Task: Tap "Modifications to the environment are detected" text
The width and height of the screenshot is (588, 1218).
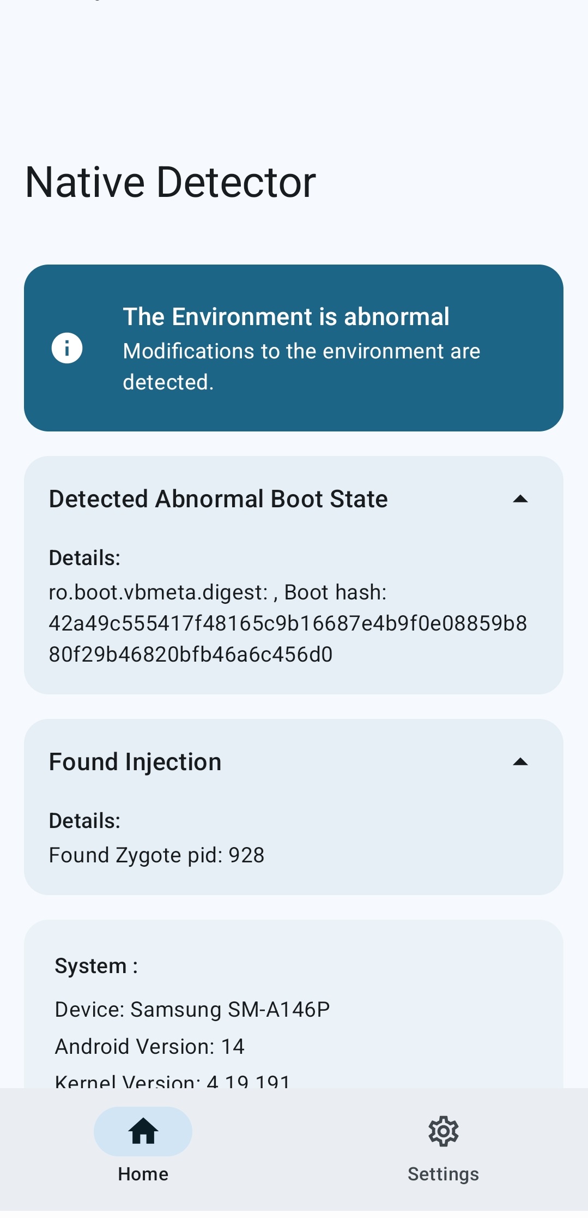Action: tap(301, 367)
